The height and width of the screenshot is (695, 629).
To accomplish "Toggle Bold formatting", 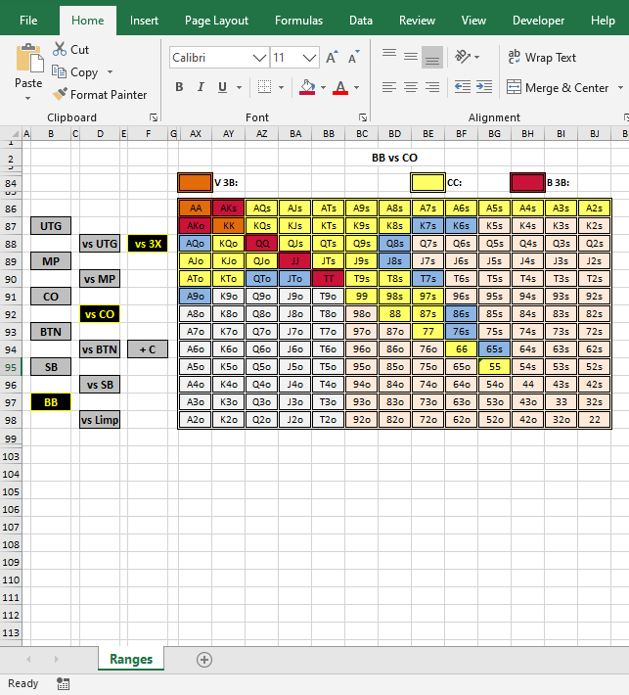I will [x=179, y=87].
